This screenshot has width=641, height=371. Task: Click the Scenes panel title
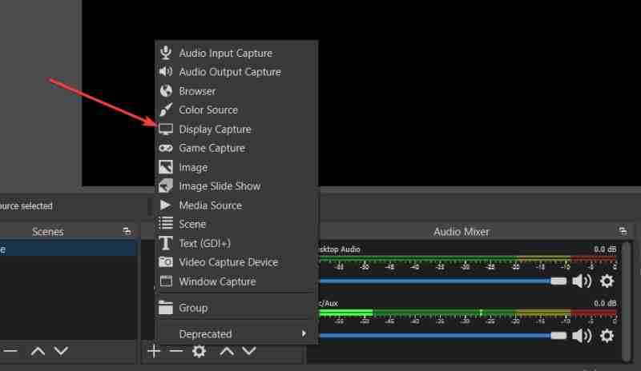(x=48, y=232)
